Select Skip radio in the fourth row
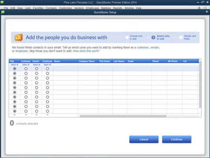This screenshot has width=210, height=158. (15, 83)
